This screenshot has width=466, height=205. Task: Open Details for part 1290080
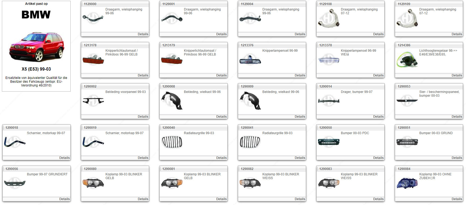point(143,199)
